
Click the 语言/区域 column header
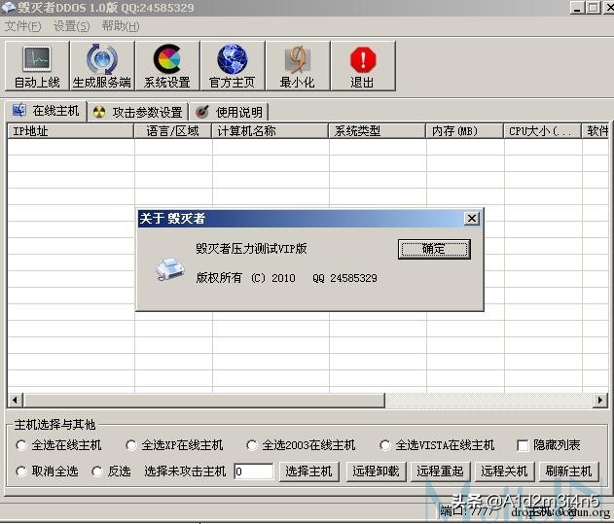[172, 131]
